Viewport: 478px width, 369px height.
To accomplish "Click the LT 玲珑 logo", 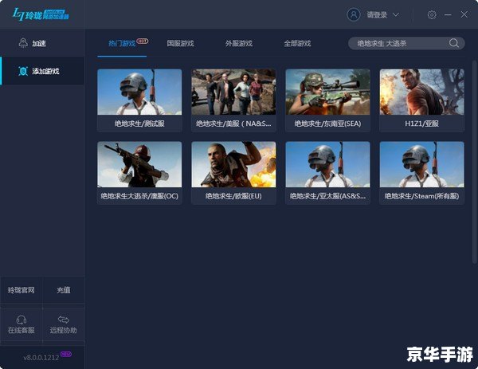I will [40, 14].
